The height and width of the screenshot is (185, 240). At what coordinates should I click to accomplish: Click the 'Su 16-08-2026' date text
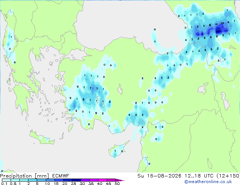(159, 176)
